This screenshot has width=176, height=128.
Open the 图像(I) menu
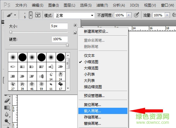(x=54, y=5)
